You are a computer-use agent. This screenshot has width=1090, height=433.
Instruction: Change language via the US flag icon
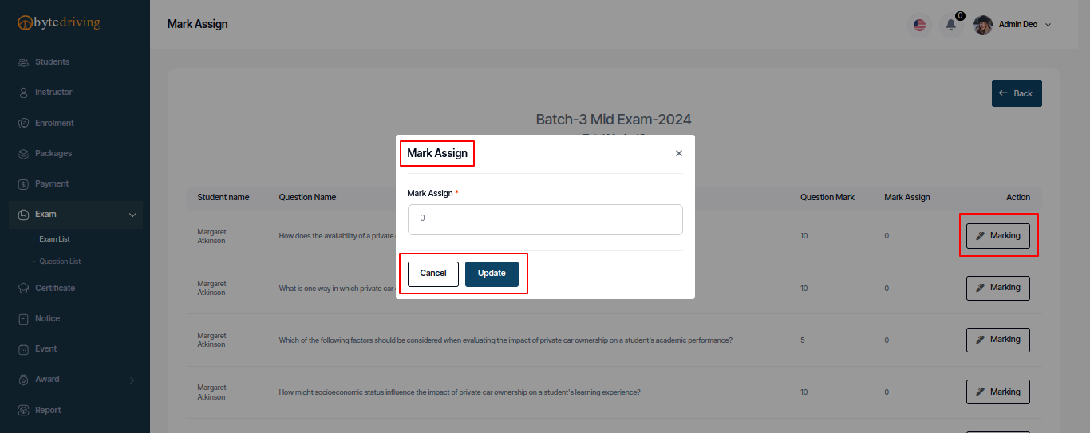(x=920, y=25)
